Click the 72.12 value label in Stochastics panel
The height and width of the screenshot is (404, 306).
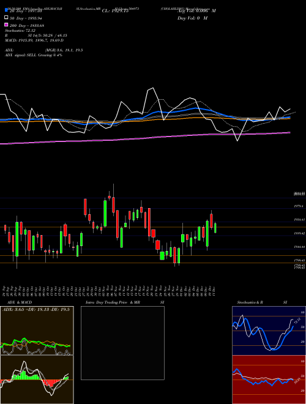click(297, 321)
